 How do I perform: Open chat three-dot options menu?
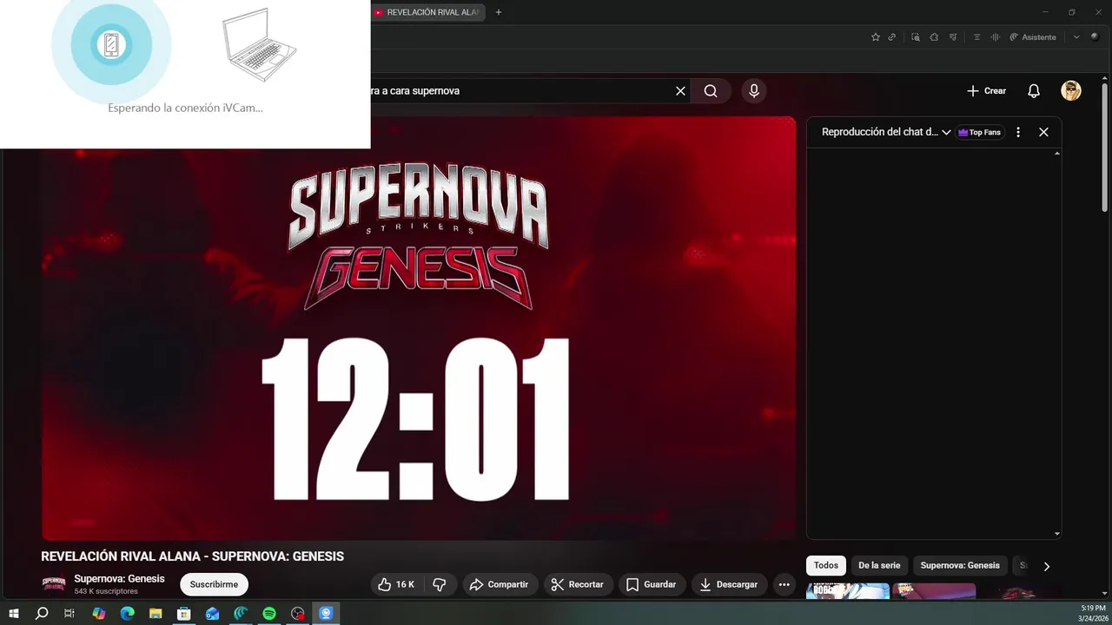click(x=1018, y=132)
